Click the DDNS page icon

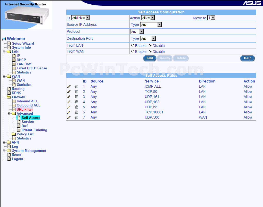9,93
